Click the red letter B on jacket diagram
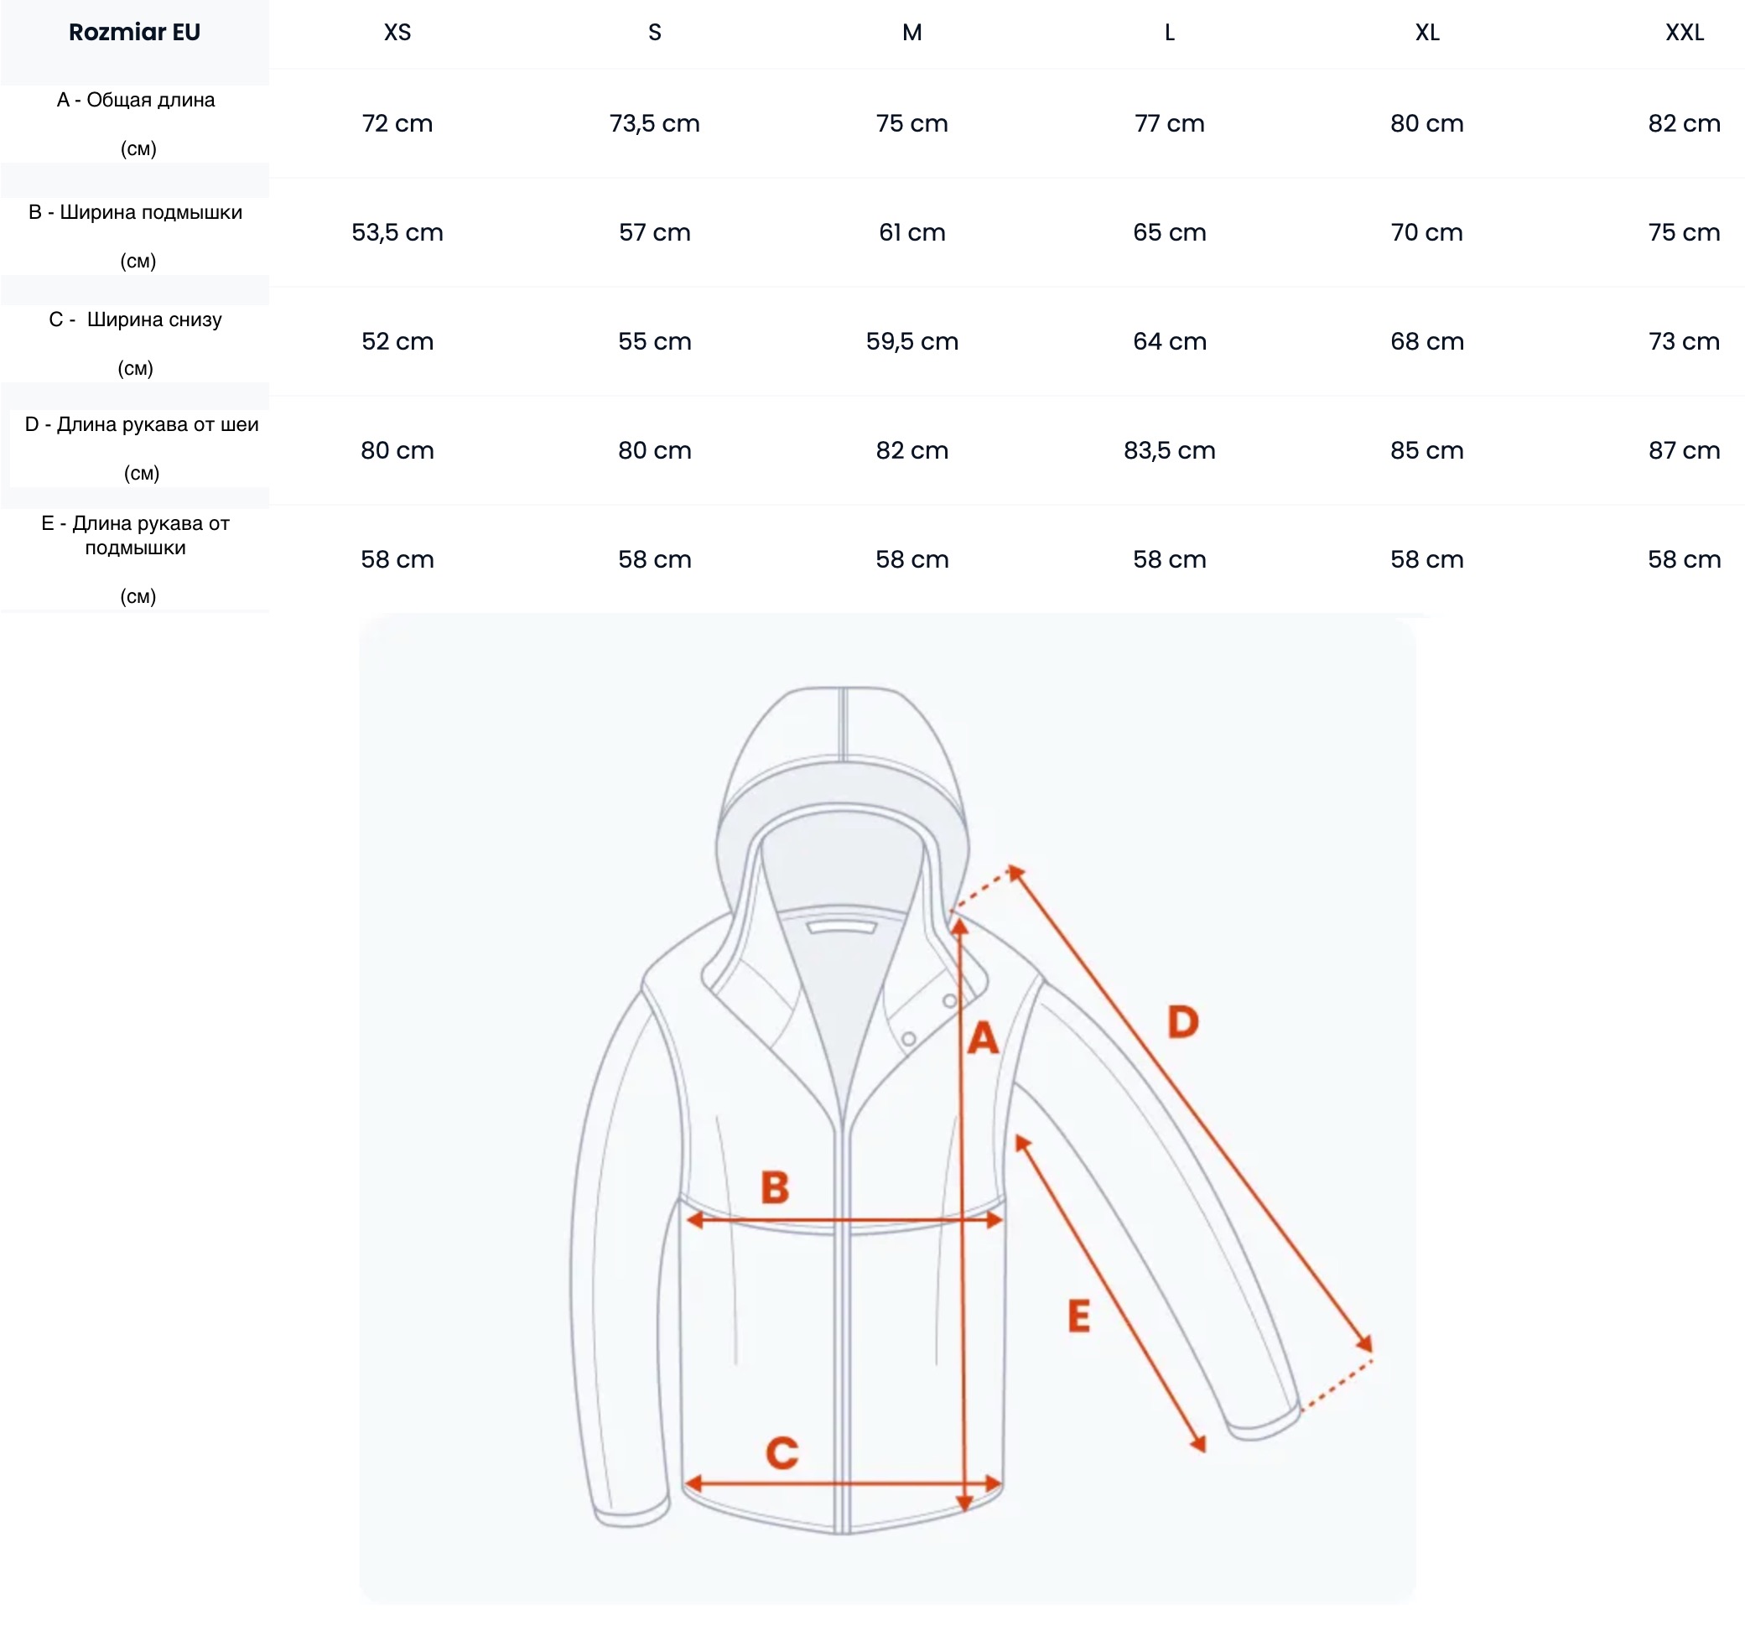The width and height of the screenshot is (1745, 1646). [x=774, y=1186]
